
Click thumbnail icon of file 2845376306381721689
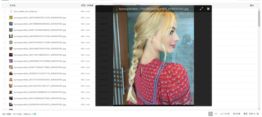click(11, 42)
